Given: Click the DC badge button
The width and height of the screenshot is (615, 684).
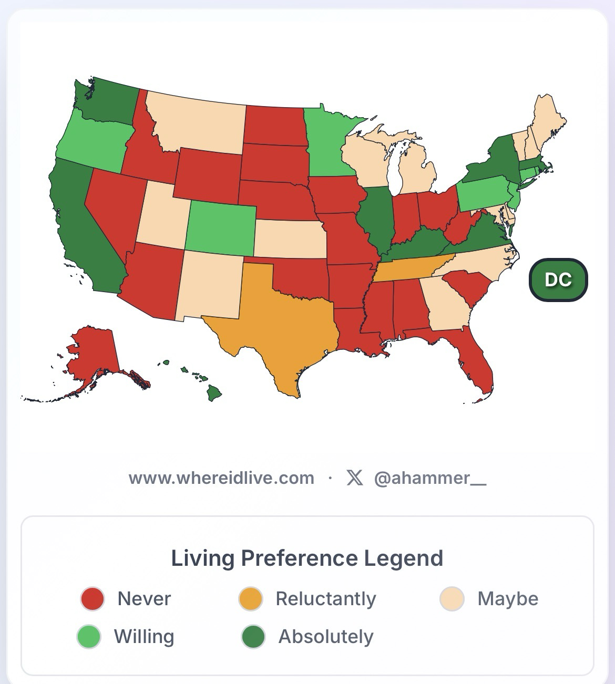Looking at the screenshot, I should tap(558, 280).
